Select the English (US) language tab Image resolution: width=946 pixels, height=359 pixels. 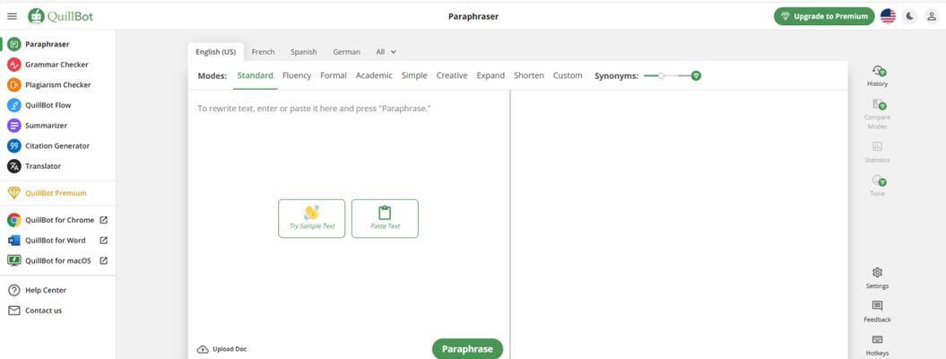(x=215, y=52)
